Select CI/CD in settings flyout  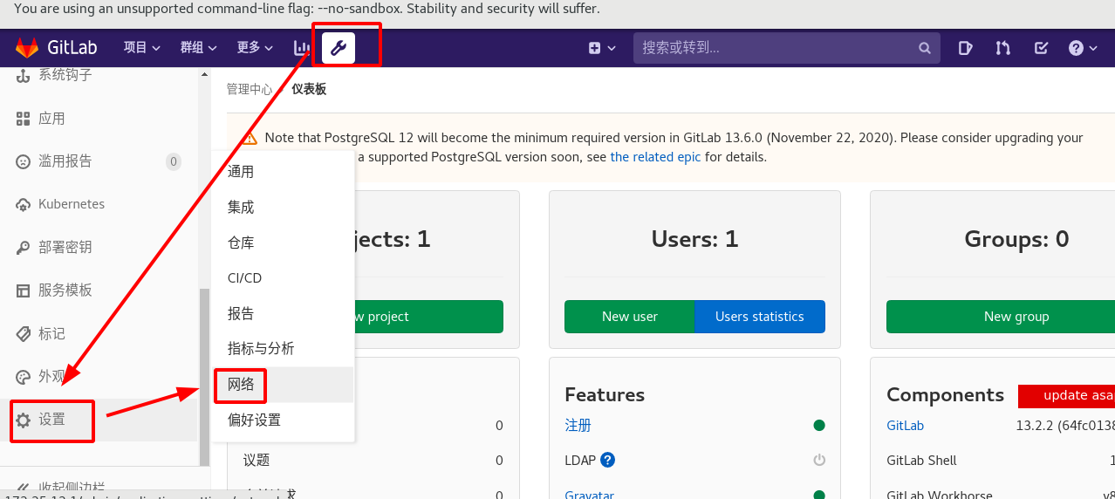tap(284, 278)
